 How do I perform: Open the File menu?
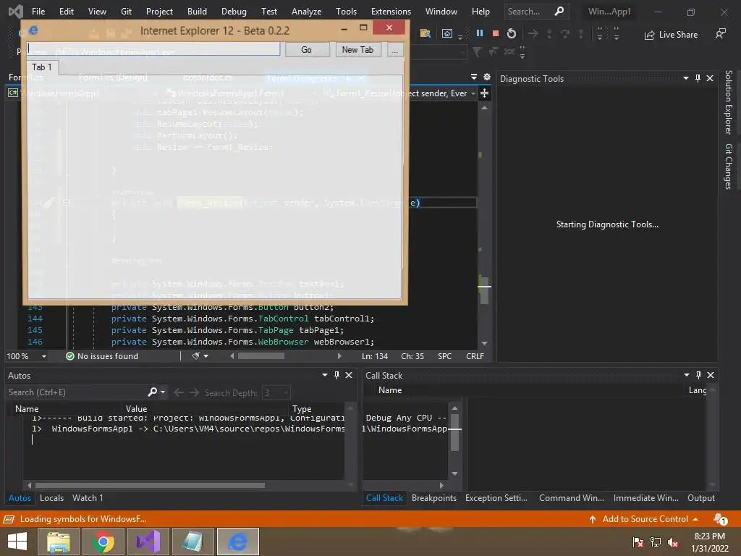38,12
